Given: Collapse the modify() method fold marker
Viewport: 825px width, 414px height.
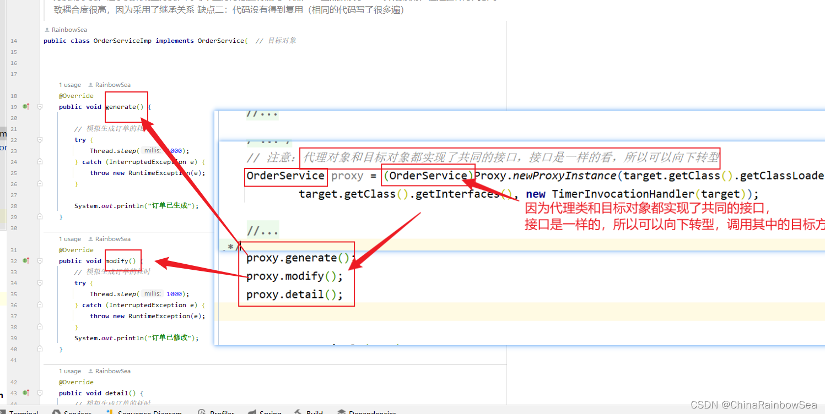Looking at the screenshot, I should [x=40, y=261].
